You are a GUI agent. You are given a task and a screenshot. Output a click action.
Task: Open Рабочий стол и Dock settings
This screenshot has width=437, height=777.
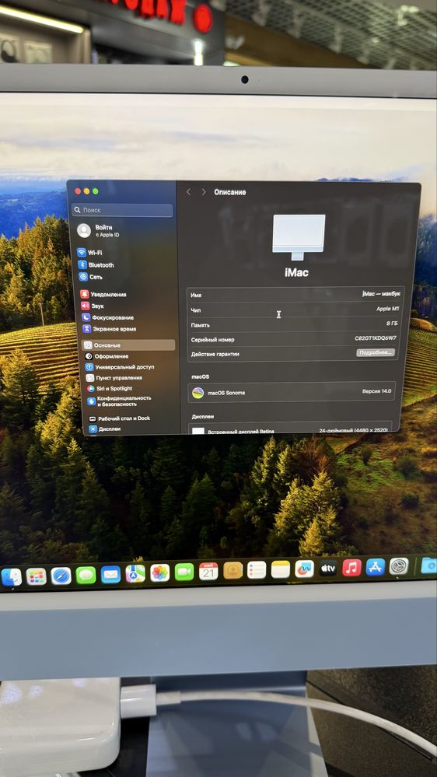point(120,418)
